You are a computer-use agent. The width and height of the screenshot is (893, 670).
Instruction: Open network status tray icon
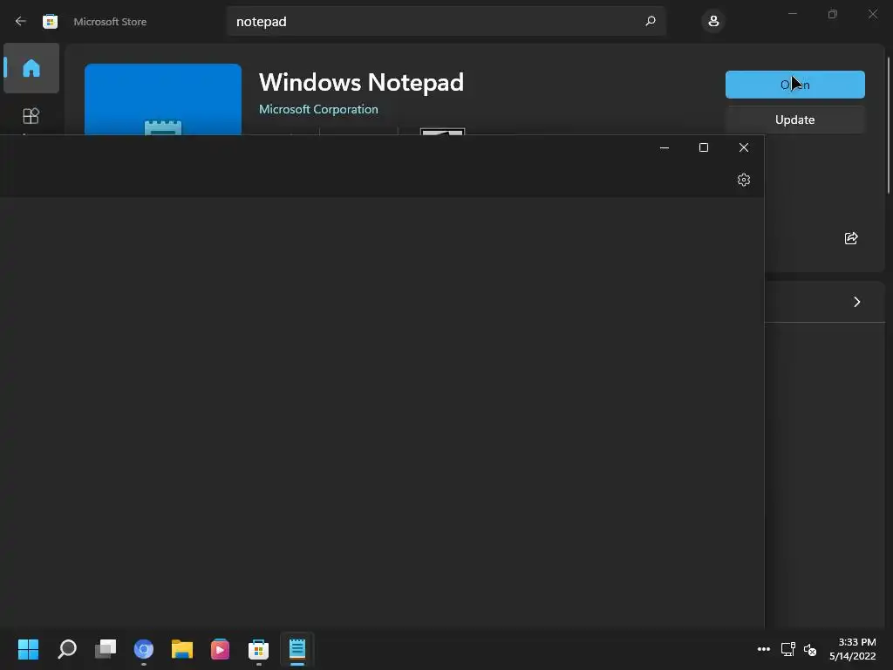click(788, 649)
